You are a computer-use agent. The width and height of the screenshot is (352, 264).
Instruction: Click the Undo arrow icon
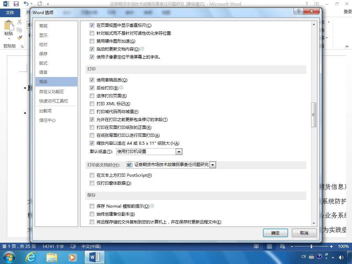[26, 3]
